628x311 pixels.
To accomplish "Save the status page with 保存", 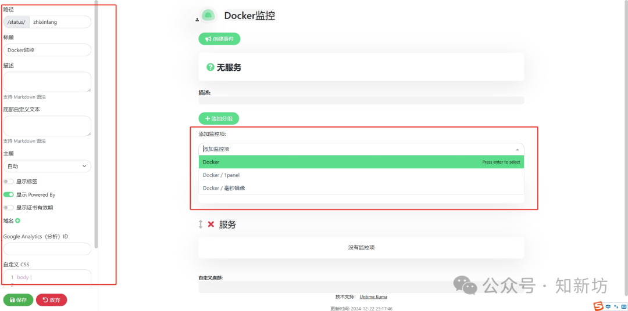I will 18,300.
